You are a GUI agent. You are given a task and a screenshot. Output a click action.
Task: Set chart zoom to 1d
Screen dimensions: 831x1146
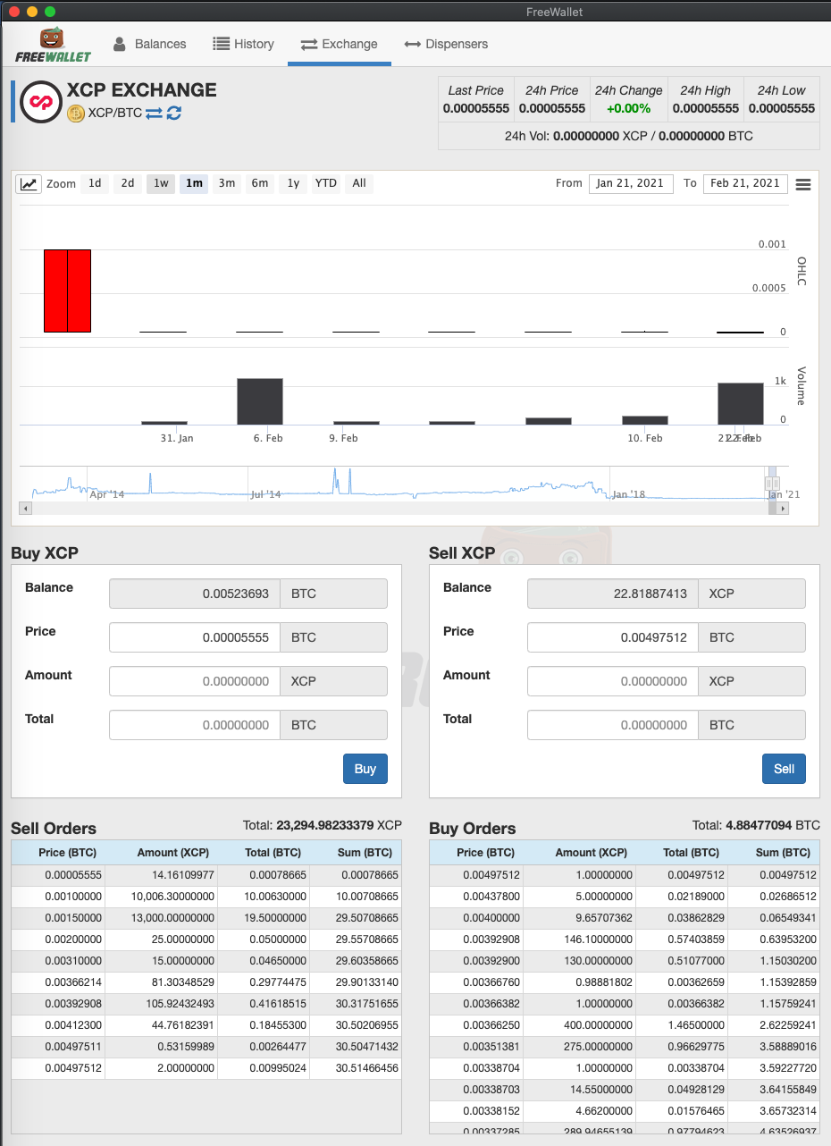[95, 183]
